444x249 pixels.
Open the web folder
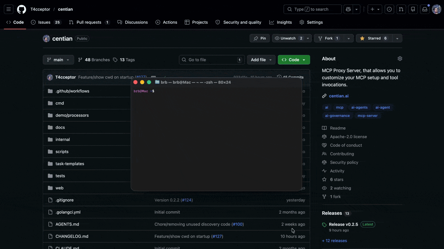point(59,188)
